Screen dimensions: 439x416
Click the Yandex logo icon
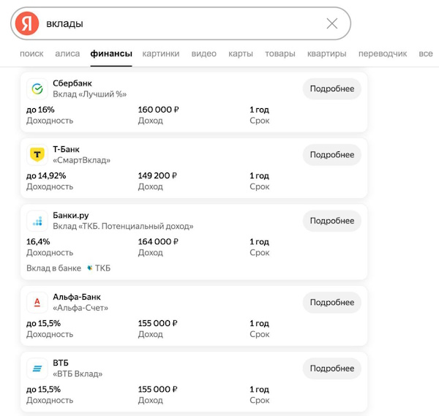pyautogui.click(x=28, y=23)
